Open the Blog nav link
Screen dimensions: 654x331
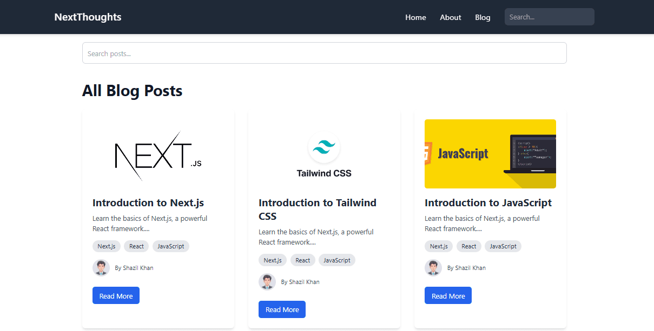483,17
